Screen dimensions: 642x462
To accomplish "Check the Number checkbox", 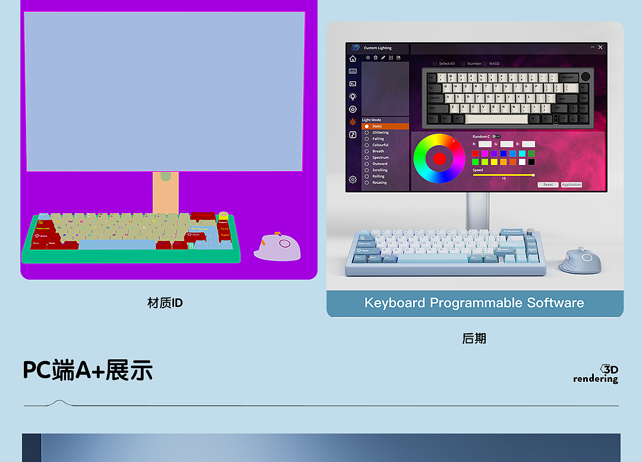I will pos(463,64).
